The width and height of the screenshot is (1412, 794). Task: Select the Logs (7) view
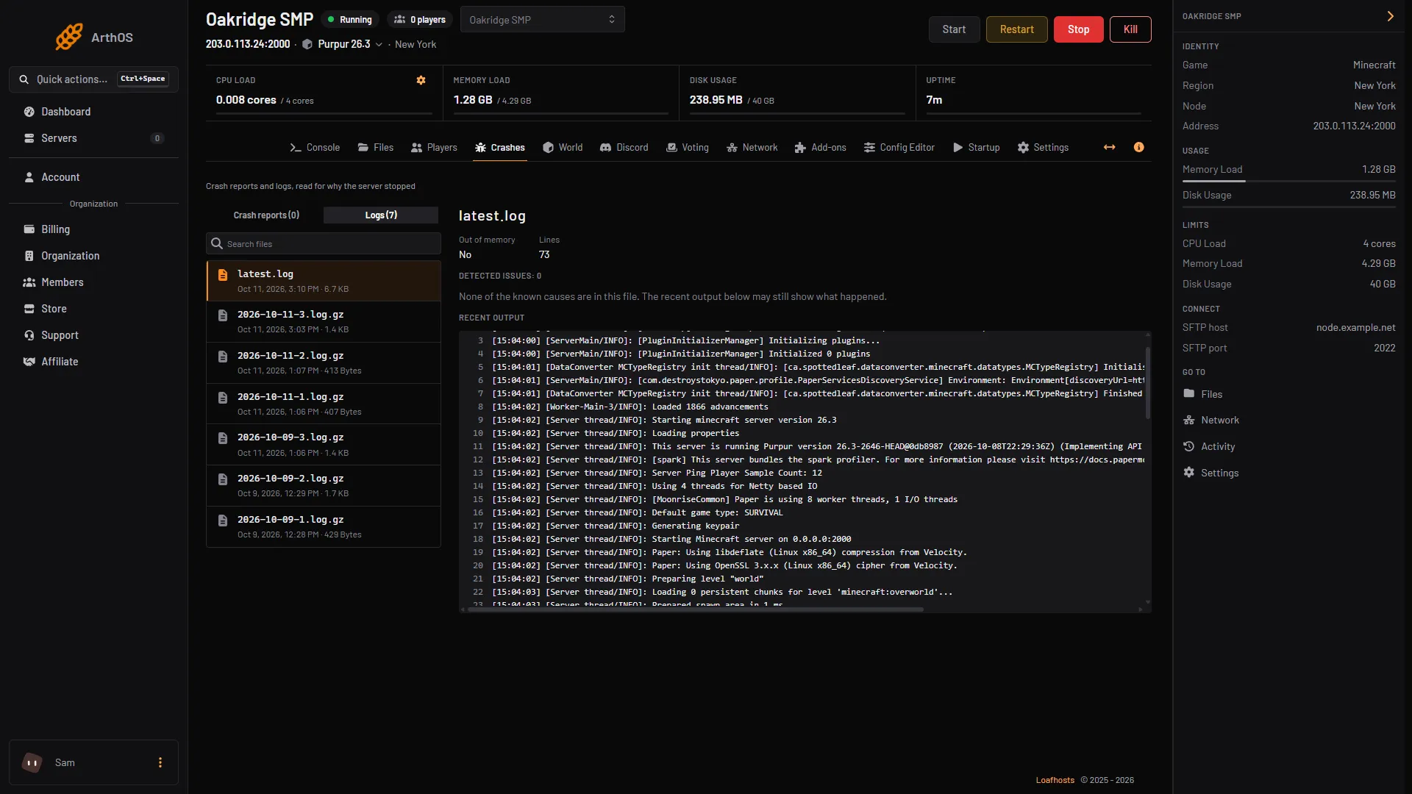381,215
